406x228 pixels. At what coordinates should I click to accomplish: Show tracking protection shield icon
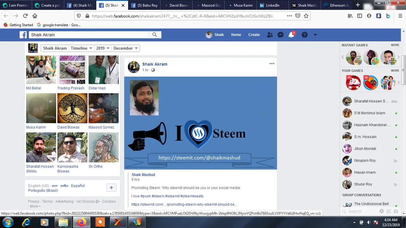click(79, 16)
